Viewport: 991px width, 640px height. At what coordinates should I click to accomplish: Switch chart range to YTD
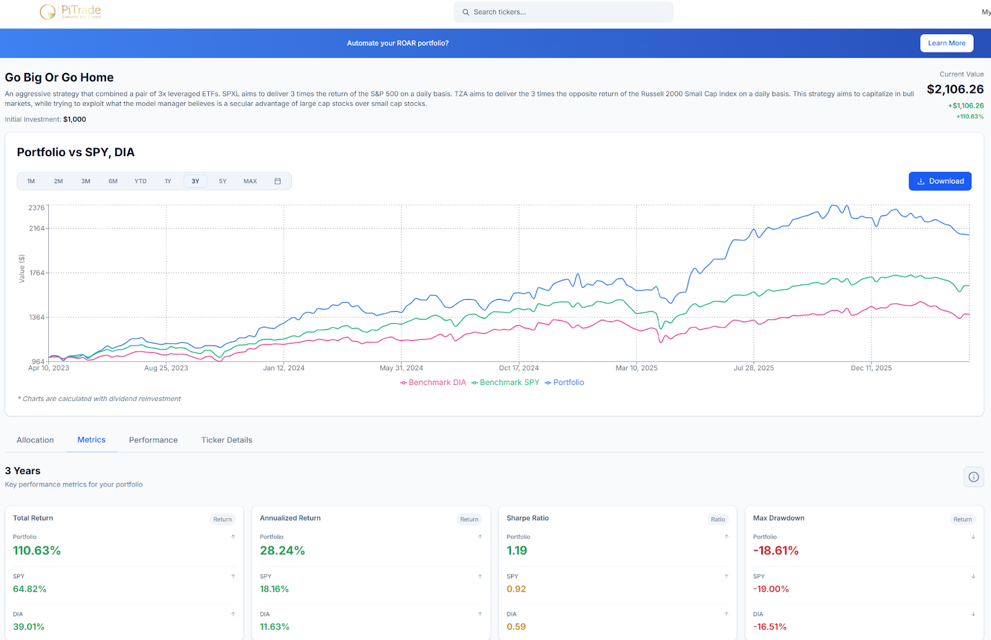(141, 181)
